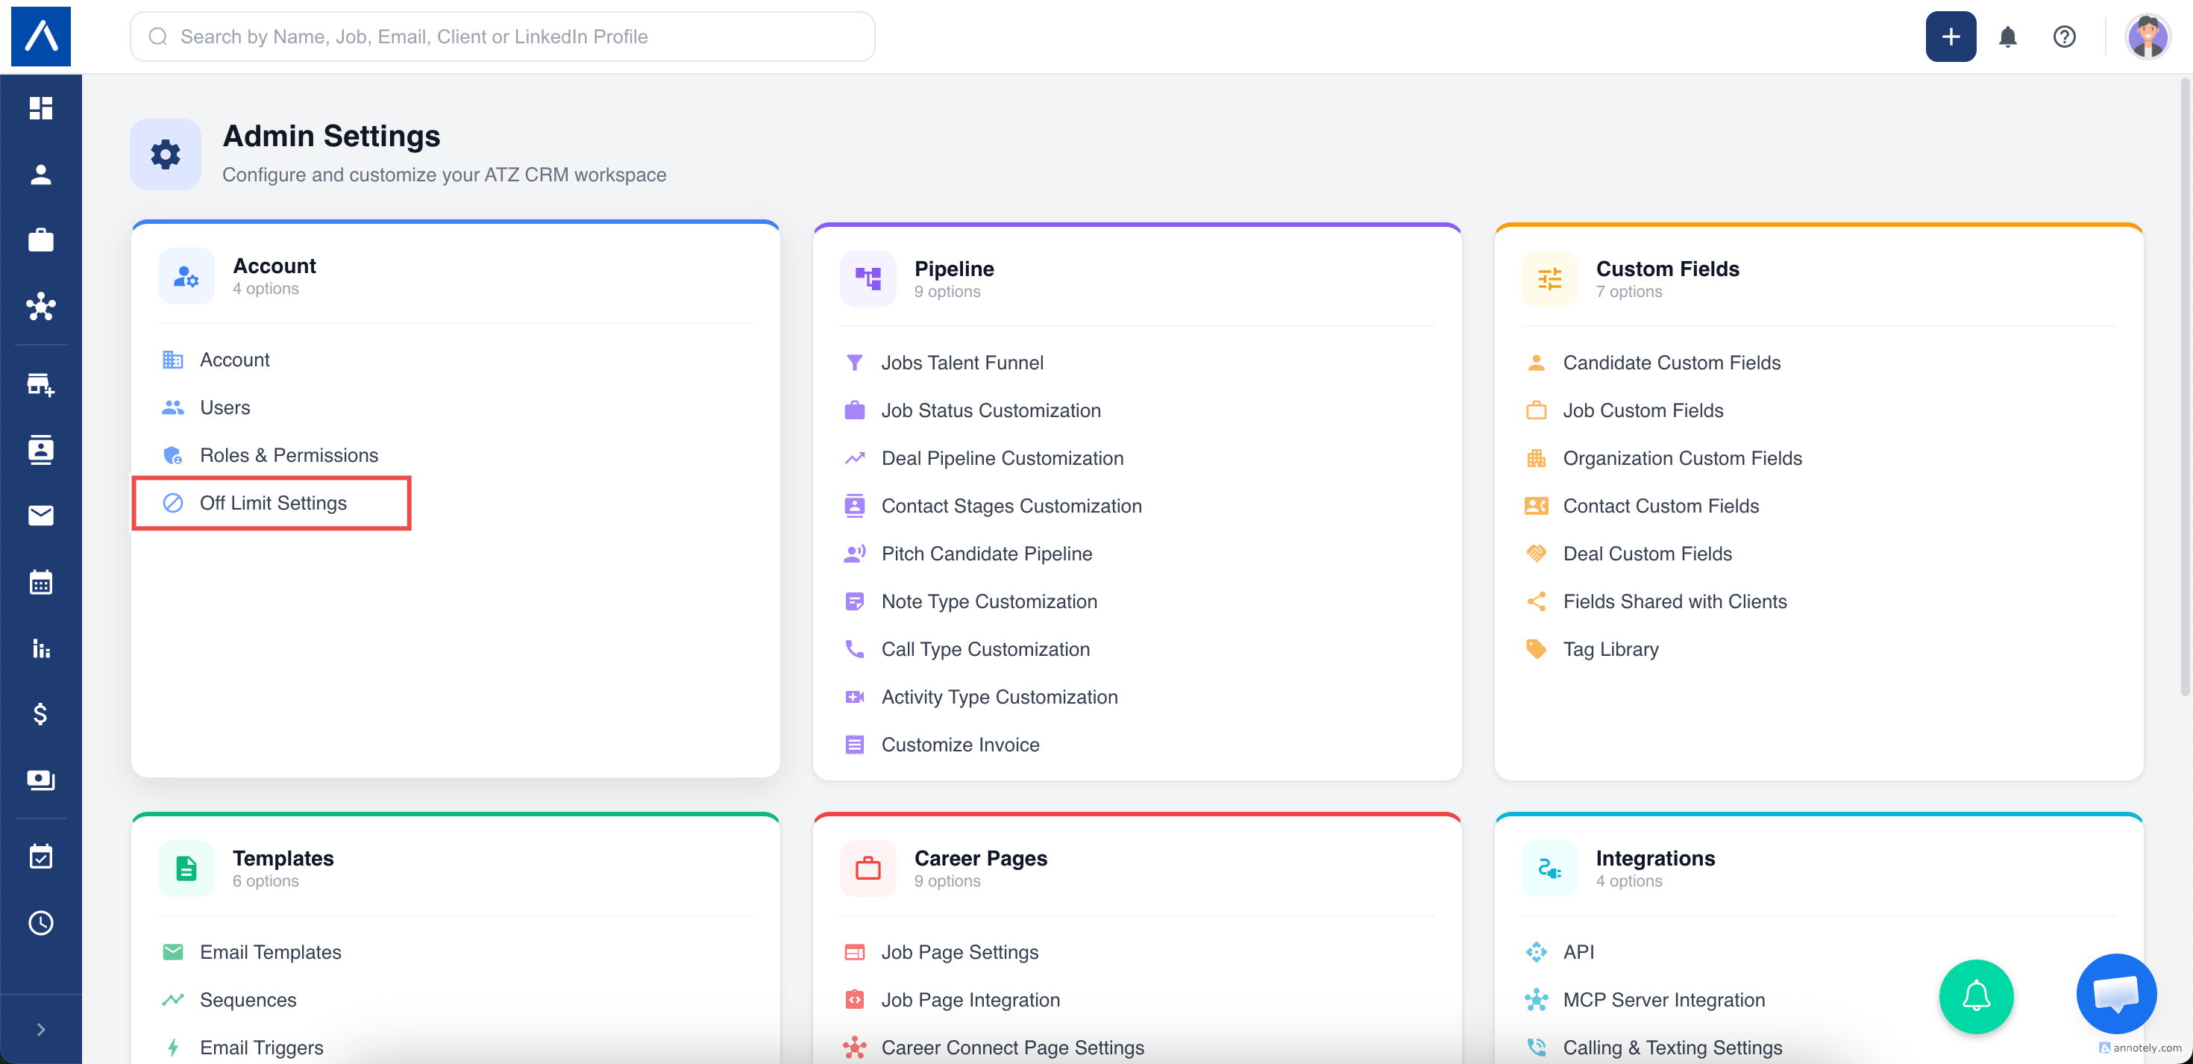The width and height of the screenshot is (2193, 1064).
Task: Focus the candidate search field
Action: [x=502, y=37]
